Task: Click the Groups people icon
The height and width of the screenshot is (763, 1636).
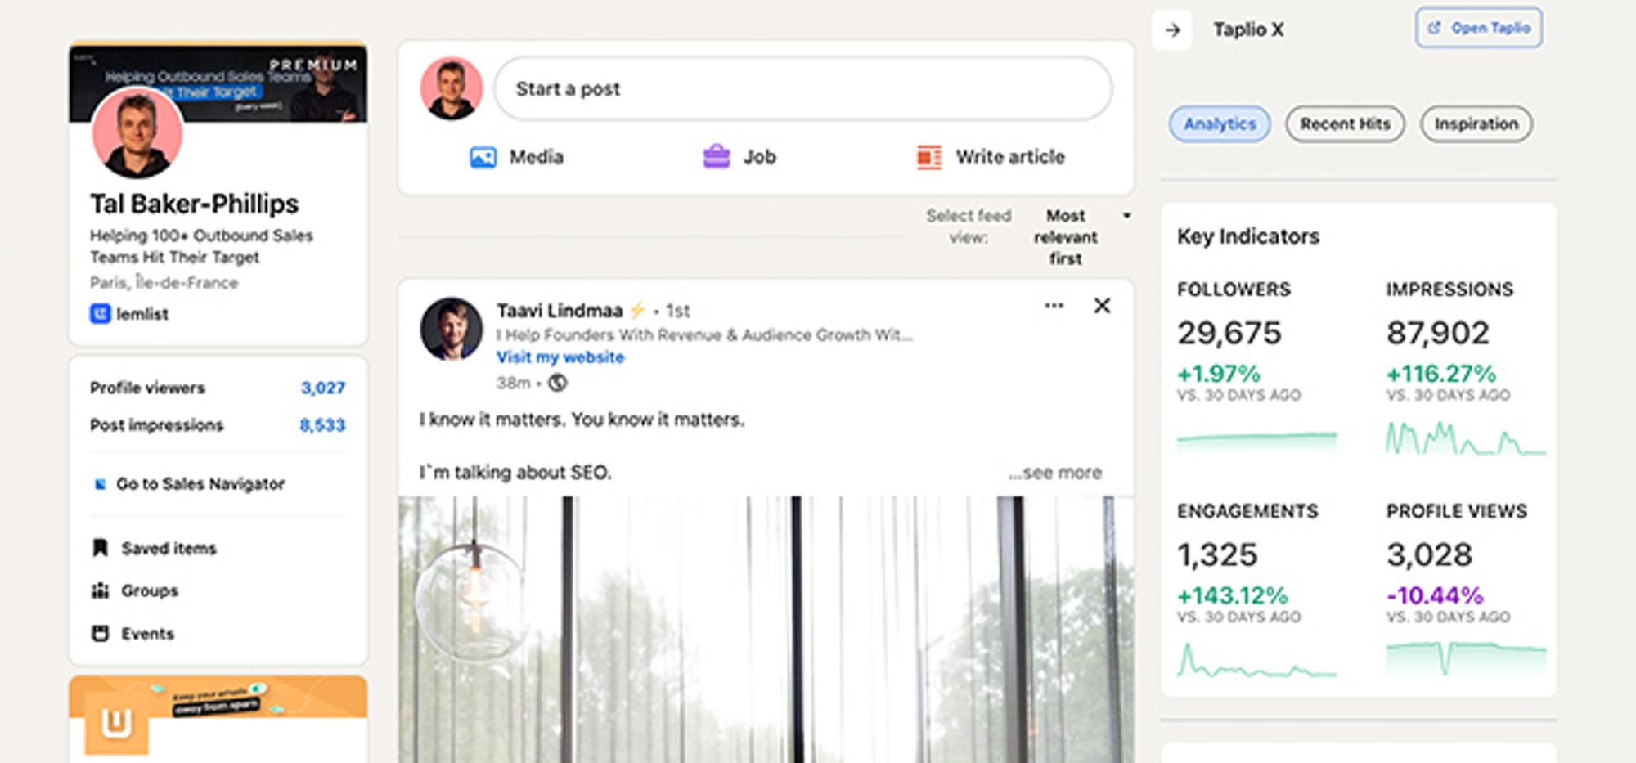Action: (100, 590)
